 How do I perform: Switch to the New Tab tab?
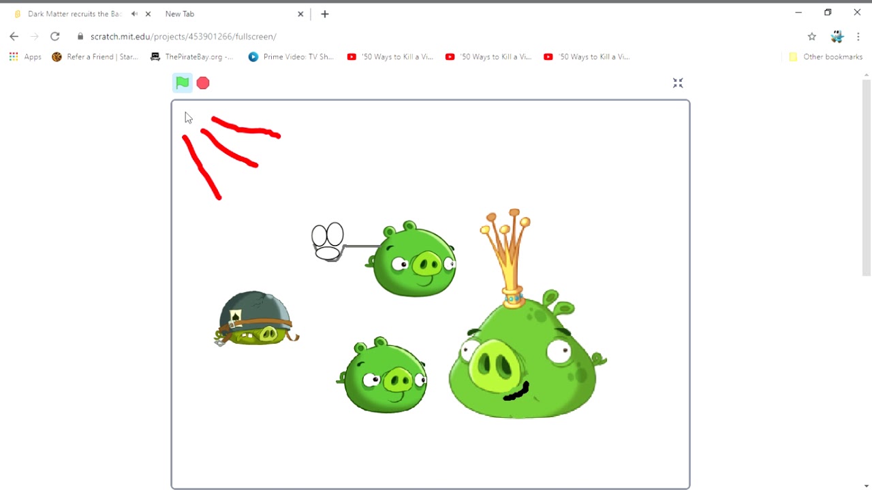pyautogui.click(x=180, y=14)
